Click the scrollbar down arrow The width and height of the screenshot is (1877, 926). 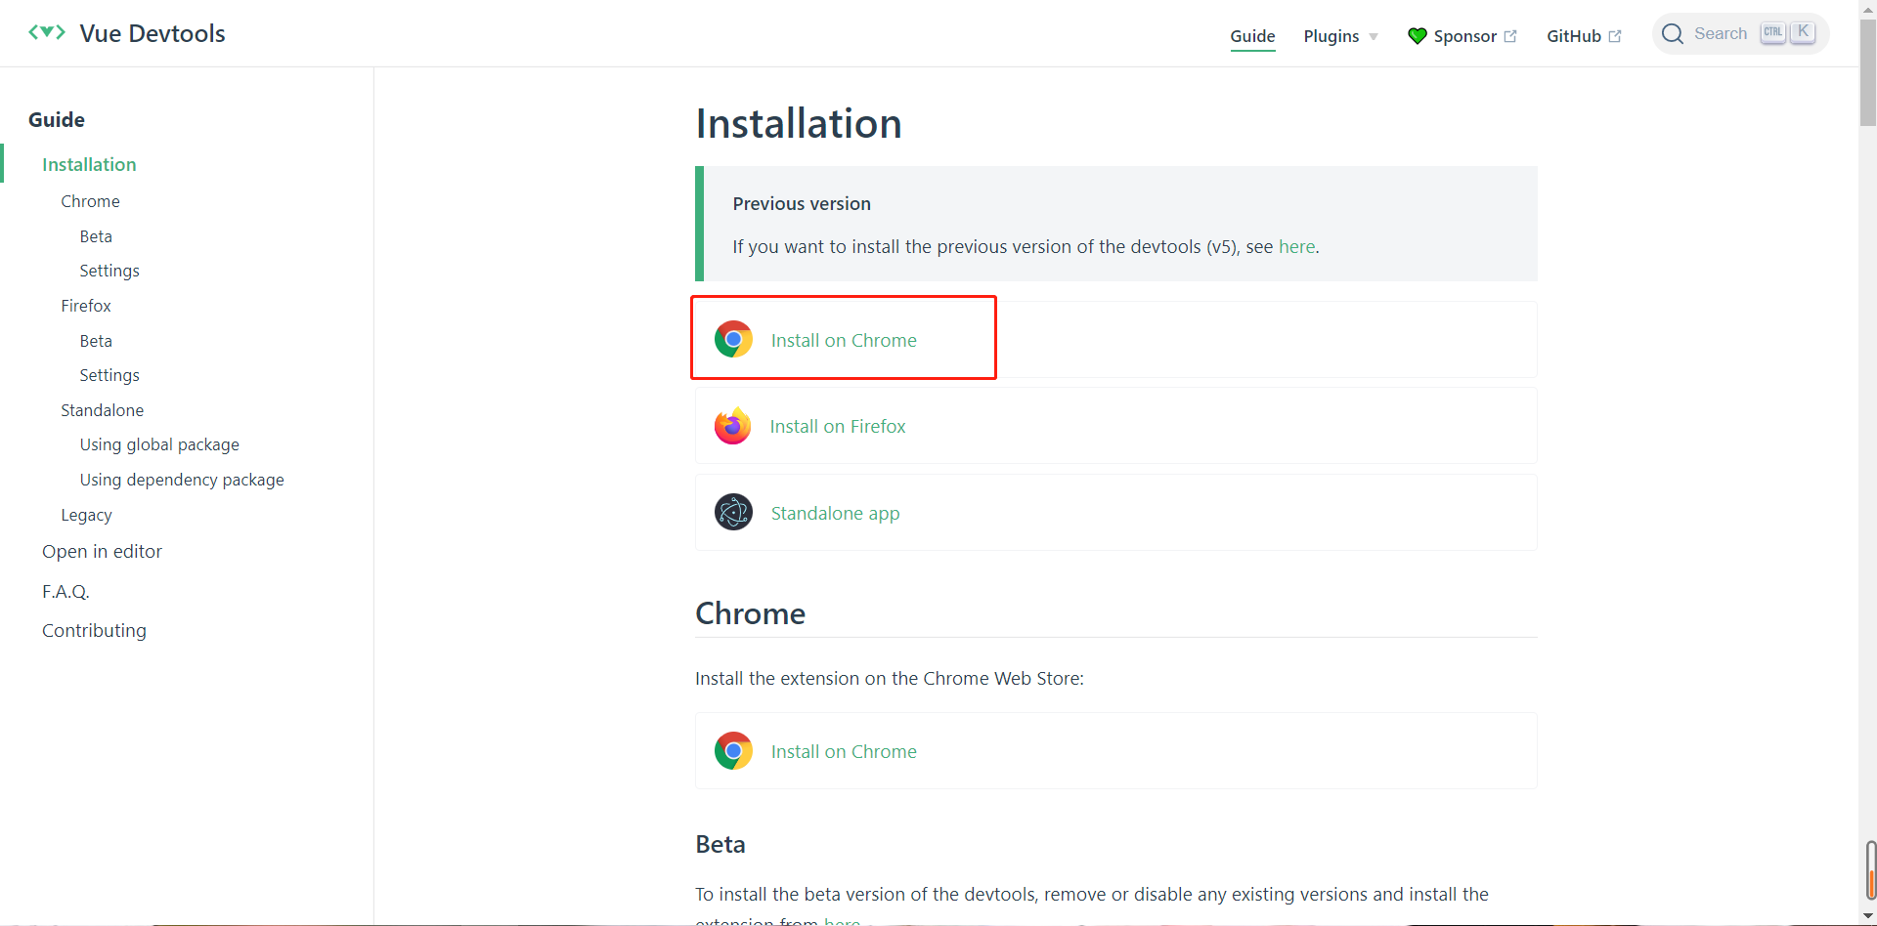1867,916
